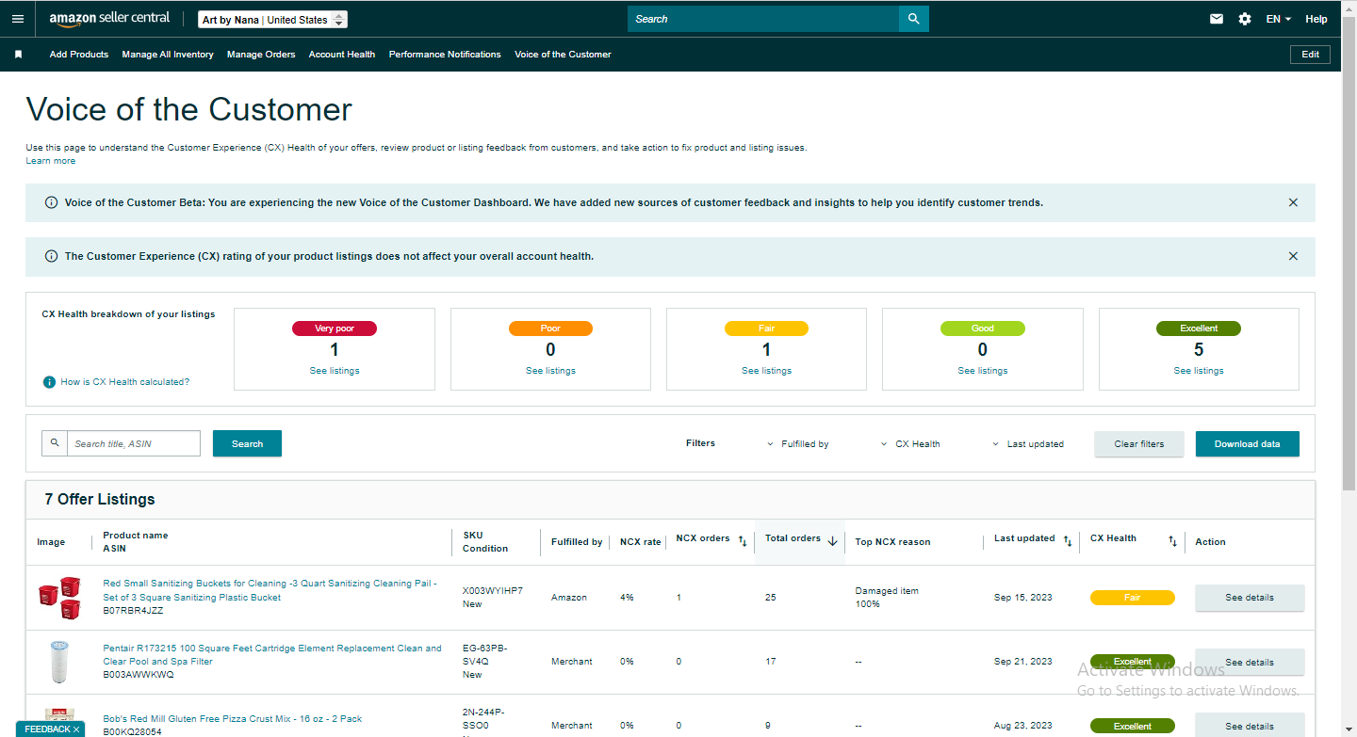Click the Edit button in navigation bar

1311,55
